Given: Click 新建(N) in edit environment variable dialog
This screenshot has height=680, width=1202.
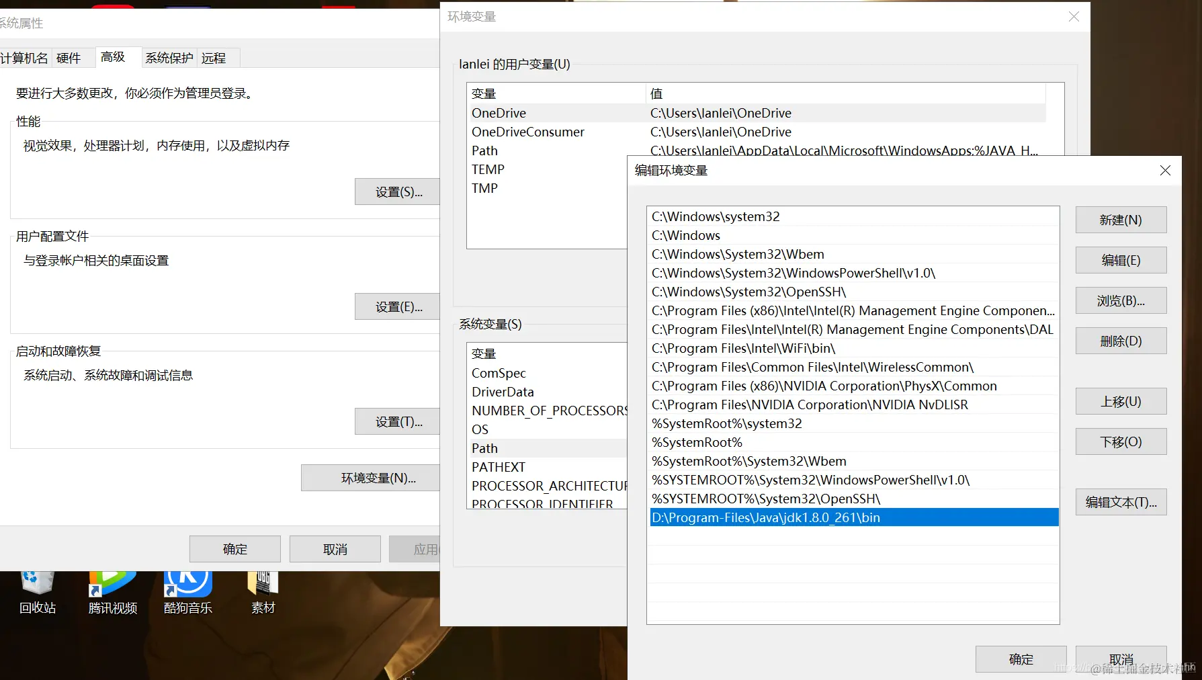Looking at the screenshot, I should click(x=1121, y=220).
